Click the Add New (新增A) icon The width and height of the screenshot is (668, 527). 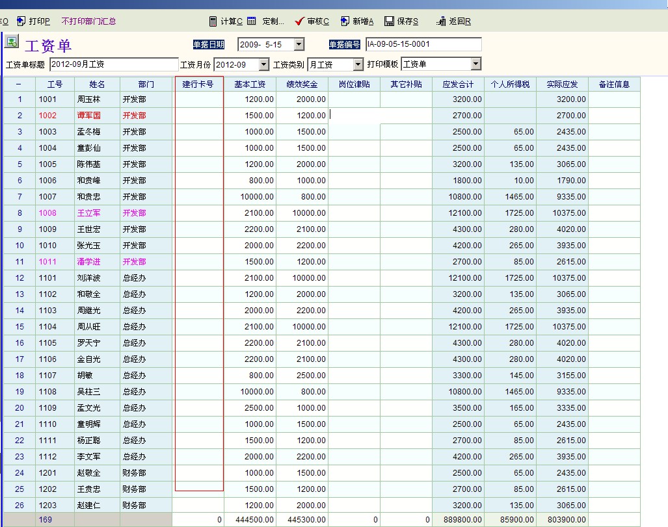pyautogui.click(x=345, y=21)
